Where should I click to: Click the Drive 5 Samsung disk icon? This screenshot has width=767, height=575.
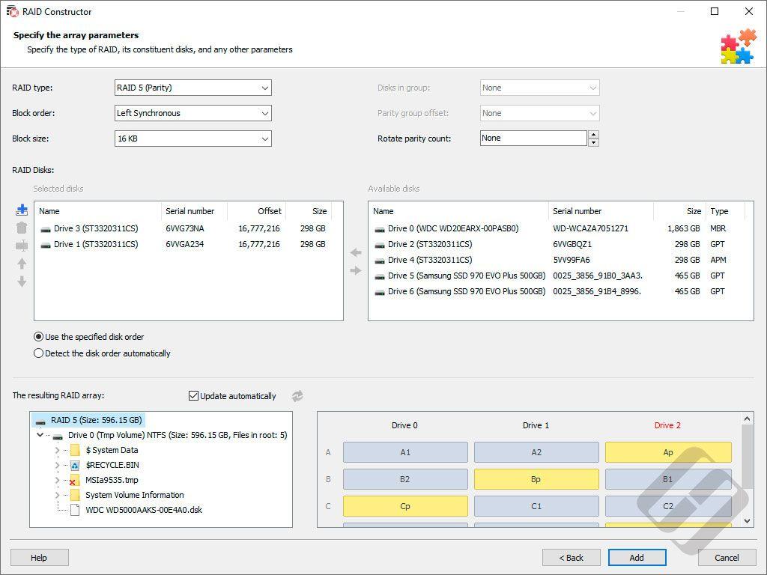click(380, 276)
